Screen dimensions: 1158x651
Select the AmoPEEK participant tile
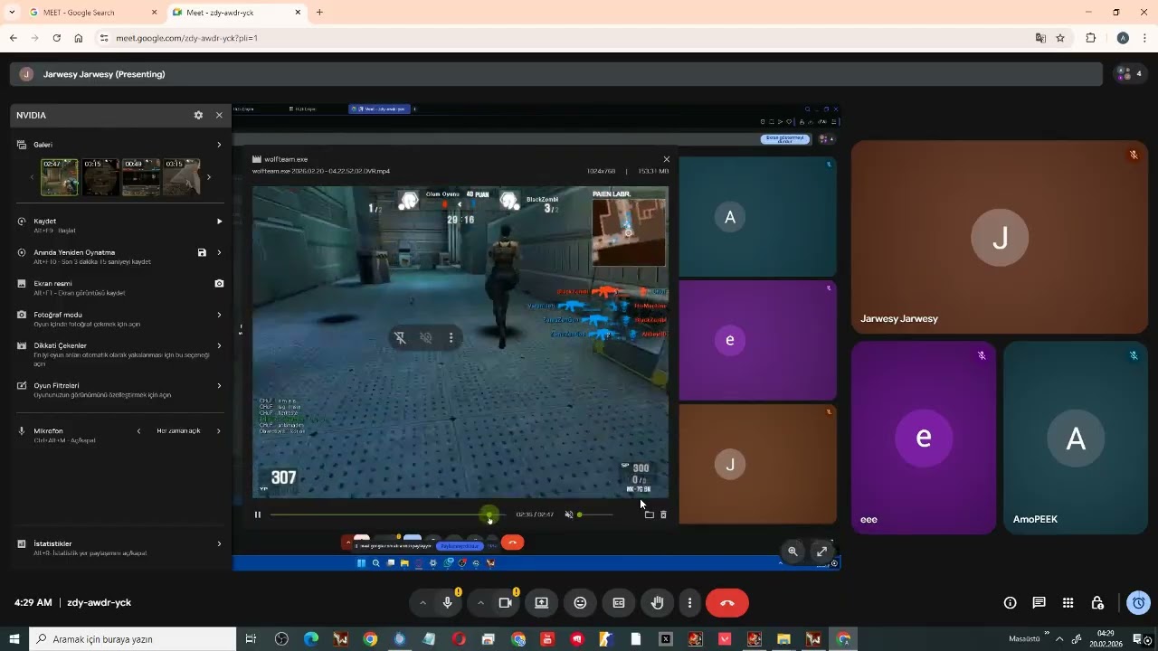(1076, 438)
